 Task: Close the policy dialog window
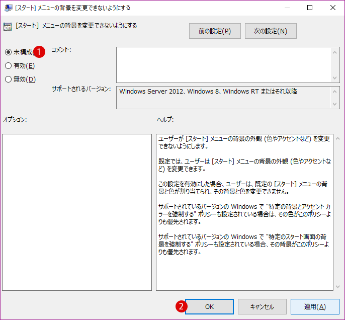click(333, 8)
